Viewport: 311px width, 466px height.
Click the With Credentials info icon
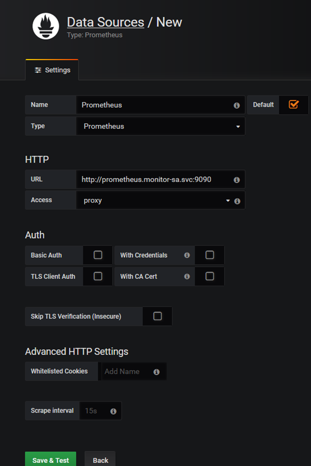click(x=187, y=255)
